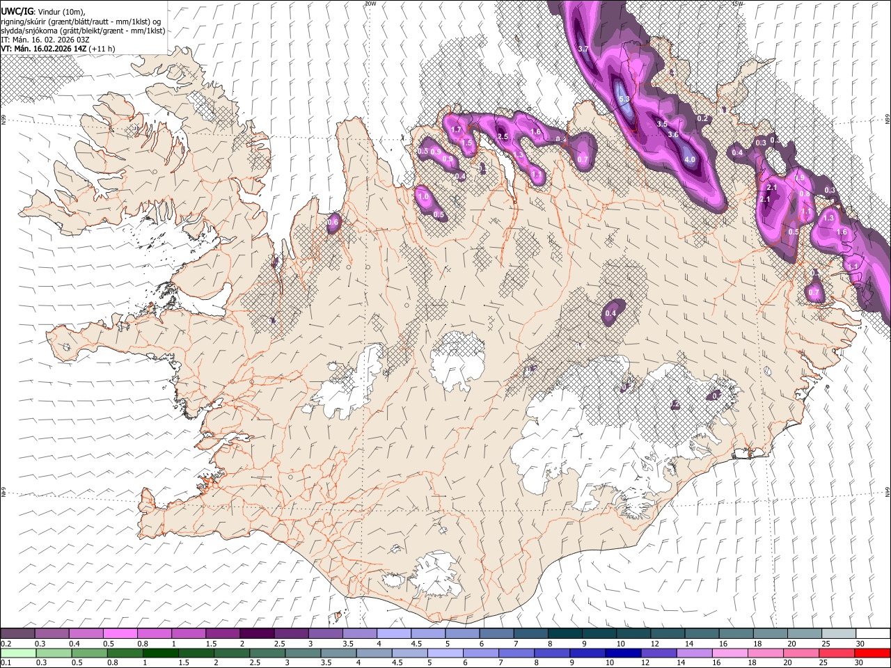Screen dimensions: 891x668
Task: Select top-row dark purple swatch between 2 and 2.5
Action: tap(257, 634)
